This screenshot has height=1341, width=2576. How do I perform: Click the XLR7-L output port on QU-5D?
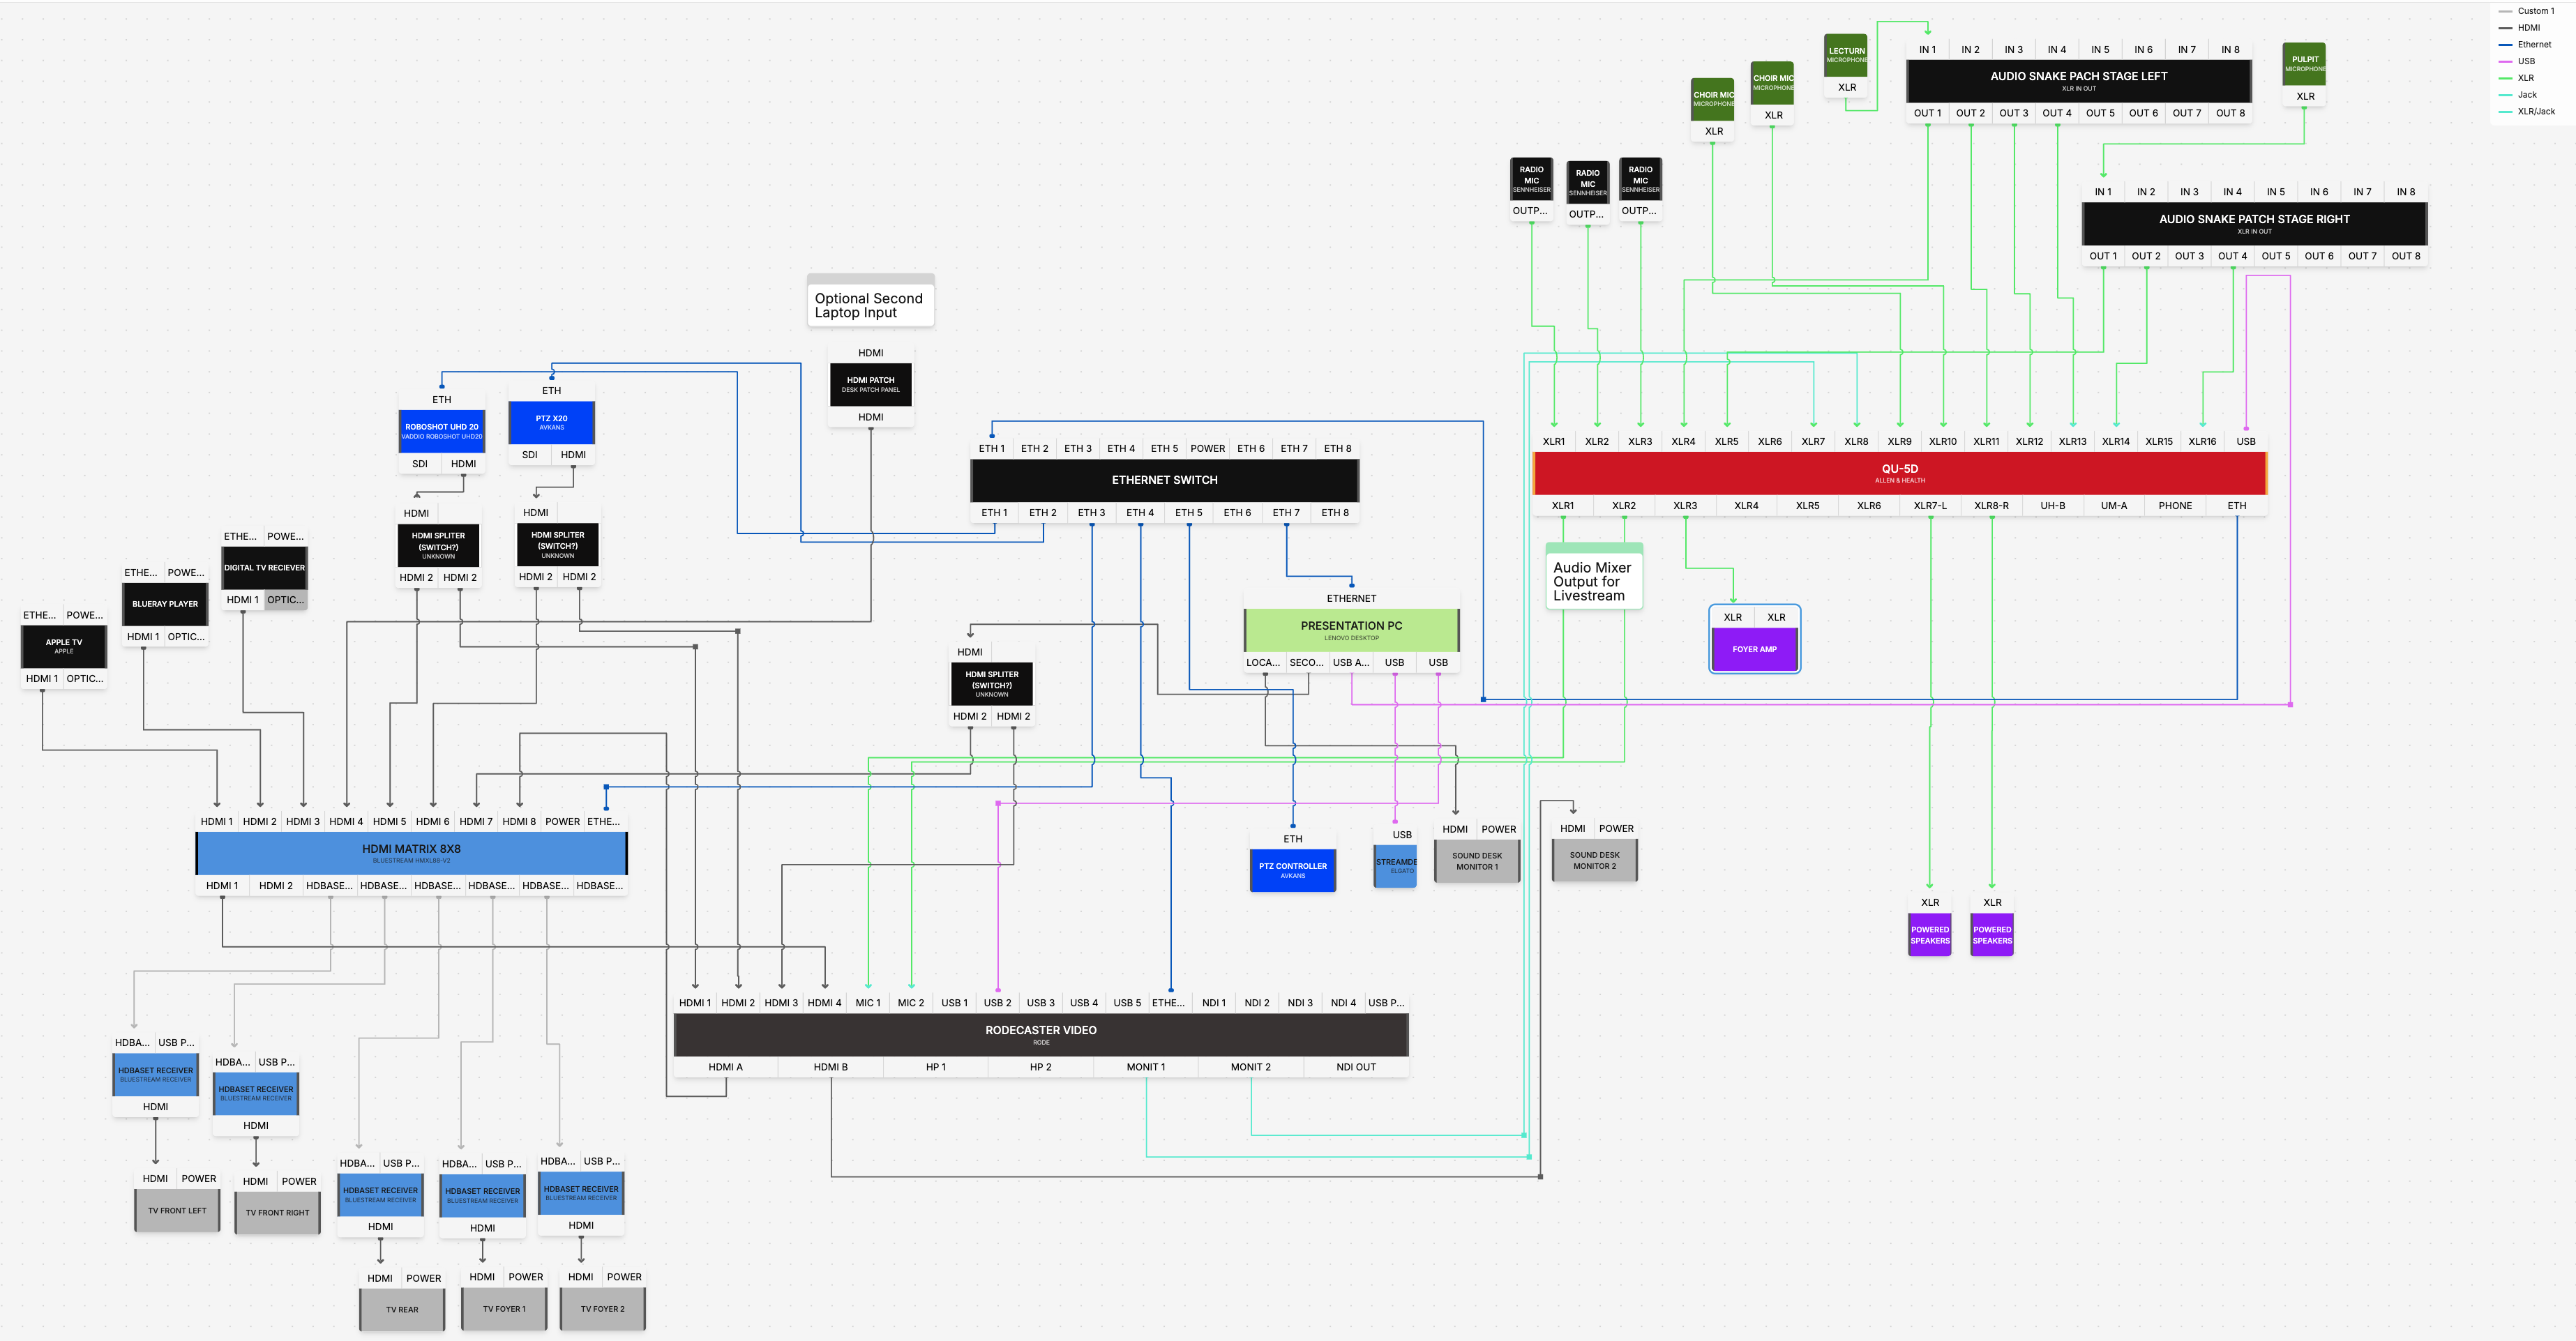click(1930, 506)
